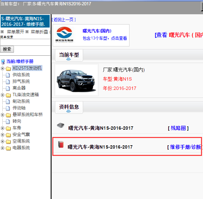The image size is (203, 199).
Task: Click 菜单折叠 to collapse all menus
Action: [39, 32]
